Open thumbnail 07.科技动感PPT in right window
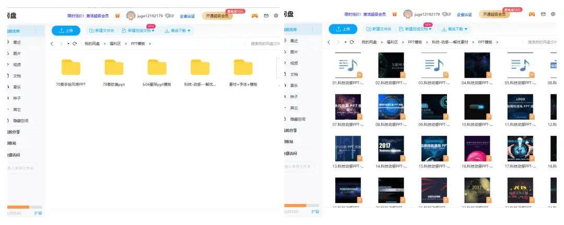This screenshot has height=225, width=564. (348, 107)
